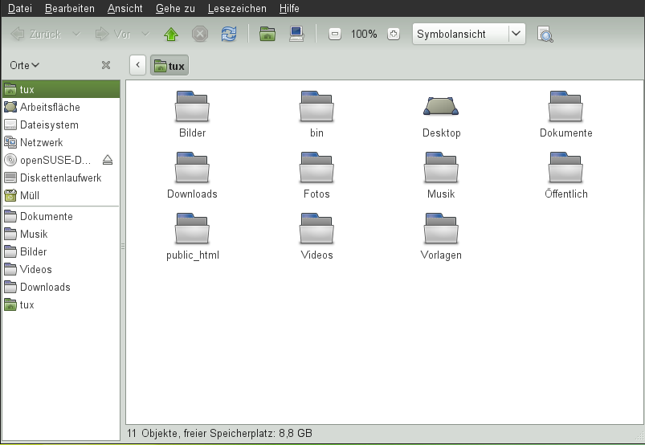Image resolution: width=645 pixels, height=445 pixels.
Task: Select Dateisystem in the sidebar
Action: (x=49, y=125)
